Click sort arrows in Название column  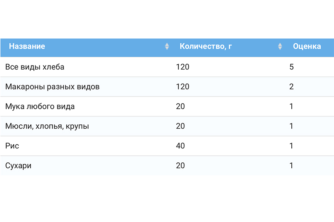click(x=167, y=46)
